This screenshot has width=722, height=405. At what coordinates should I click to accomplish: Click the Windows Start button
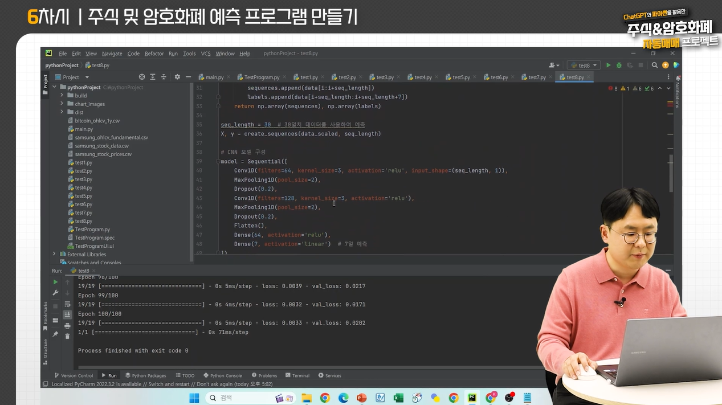coord(194,398)
